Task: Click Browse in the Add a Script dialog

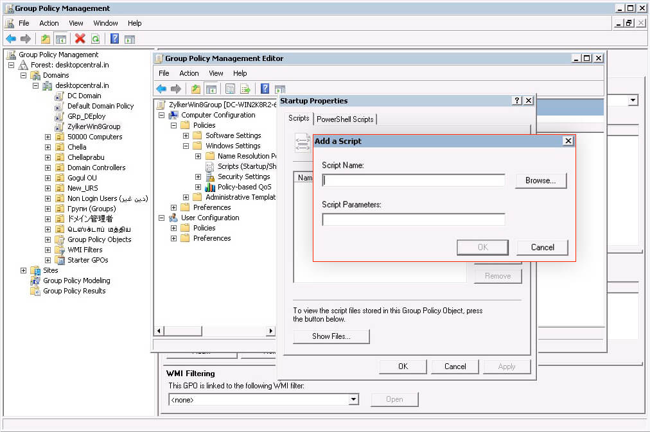Action: coord(540,181)
